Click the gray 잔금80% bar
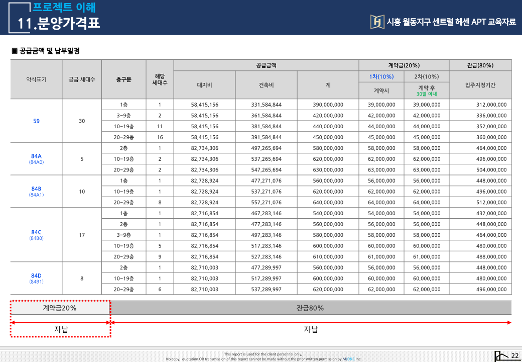Screen dimensions: 522x362 point(310,308)
